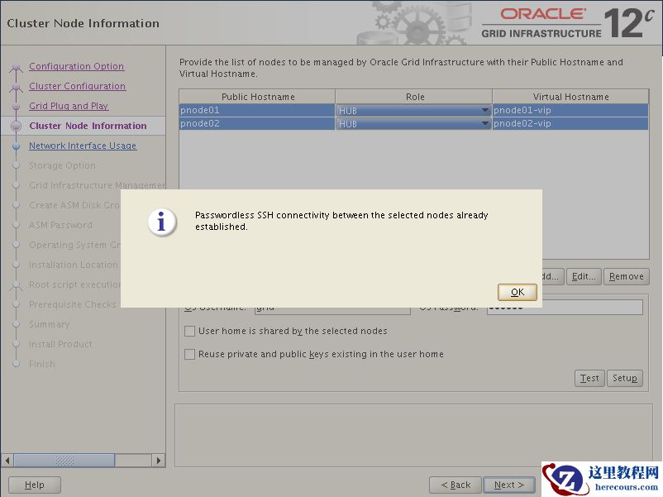This screenshot has height=497, width=663.
Task: Select the Summary step
Action: click(x=49, y=324)
